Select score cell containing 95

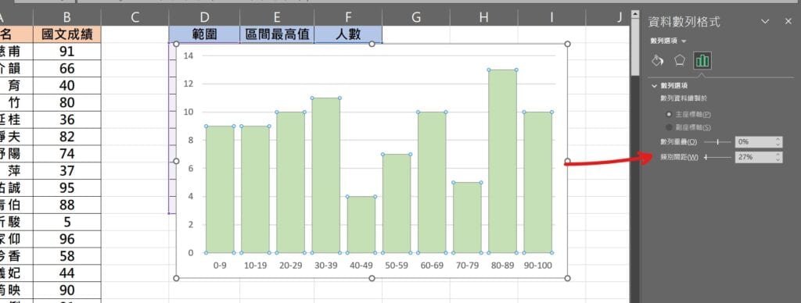[67, 188]
